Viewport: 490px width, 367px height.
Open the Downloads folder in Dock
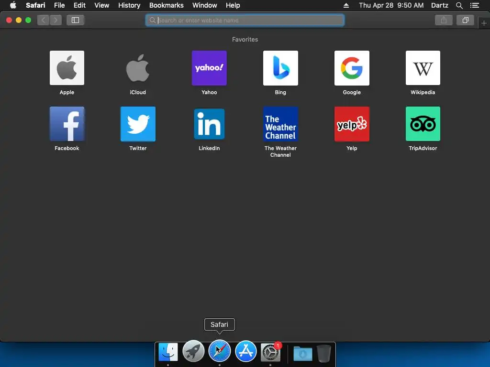click(303, 354)
